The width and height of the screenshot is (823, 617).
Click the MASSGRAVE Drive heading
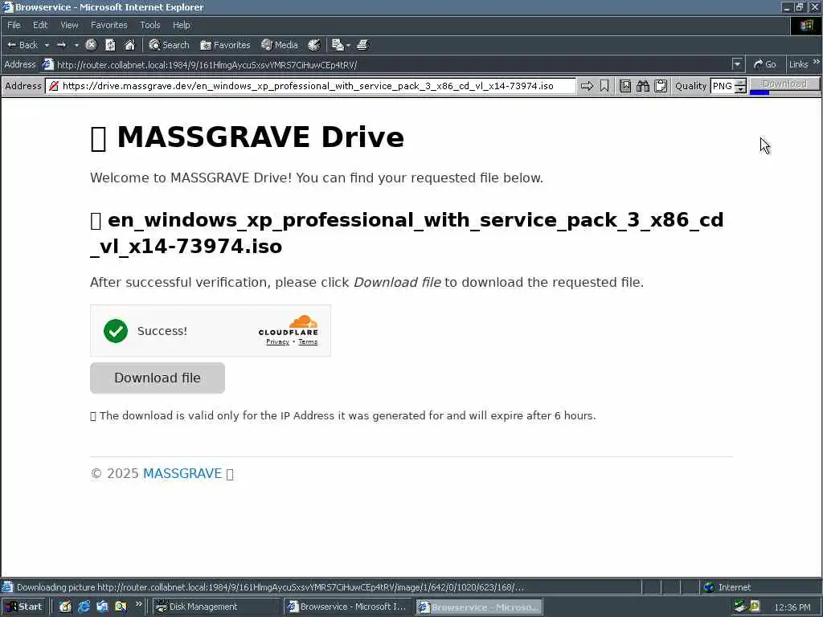pos(248,137)
